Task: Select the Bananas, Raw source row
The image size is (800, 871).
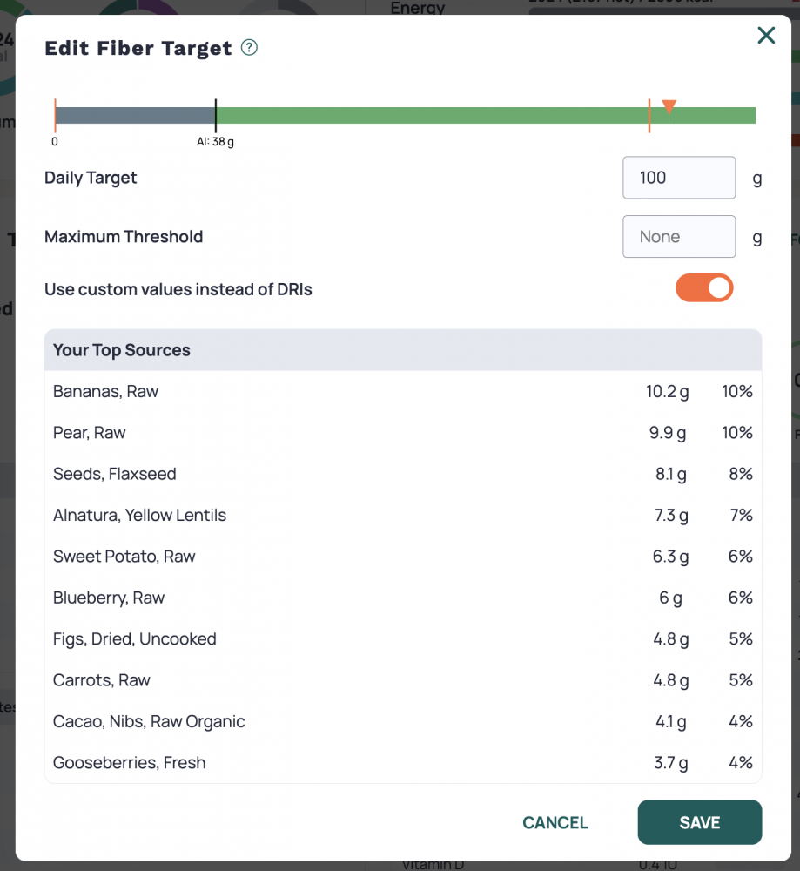Action: [x=403, y=392]
